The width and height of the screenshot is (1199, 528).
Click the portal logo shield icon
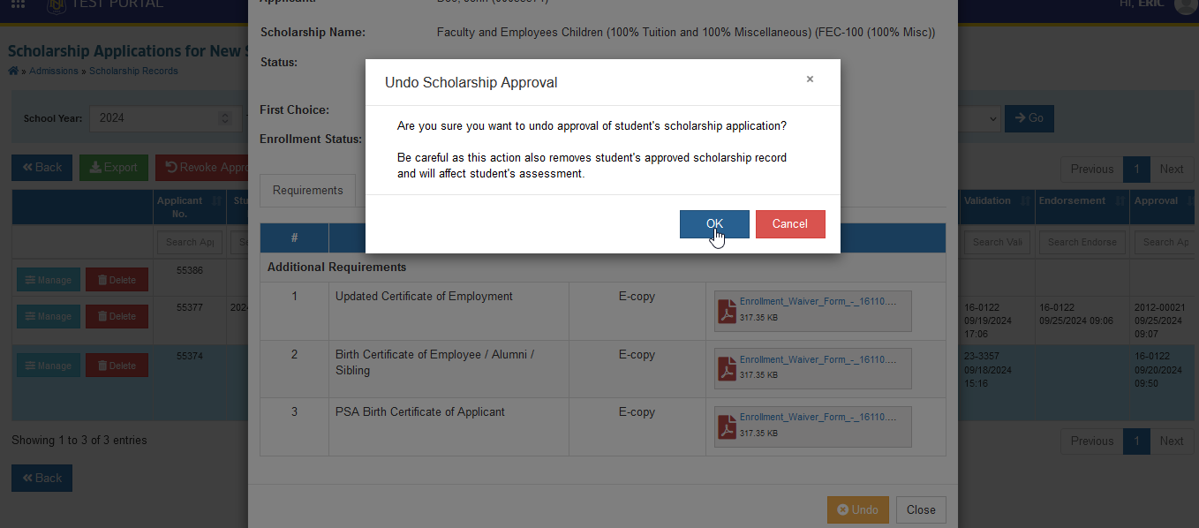coord(55,4)
